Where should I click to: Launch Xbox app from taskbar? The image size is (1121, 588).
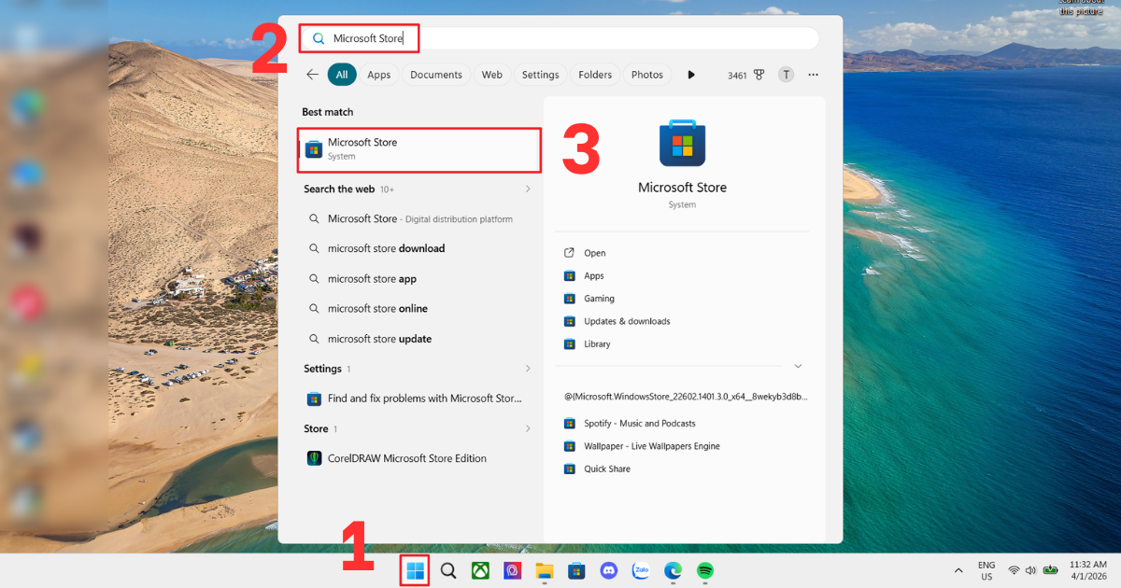pos(480,570)
